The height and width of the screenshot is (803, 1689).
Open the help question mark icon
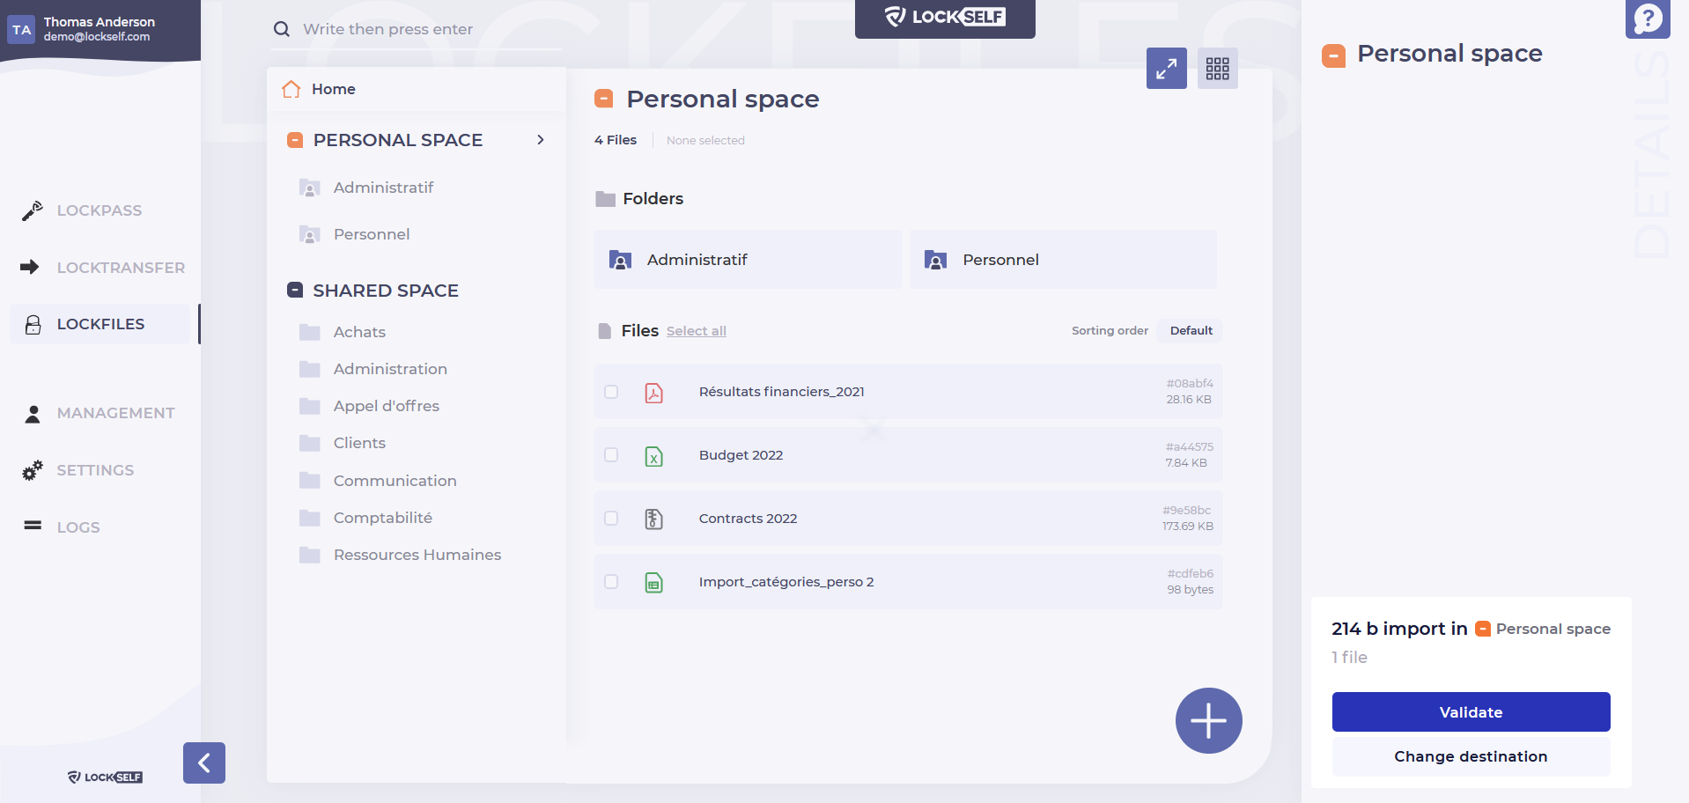(1648, 18)
